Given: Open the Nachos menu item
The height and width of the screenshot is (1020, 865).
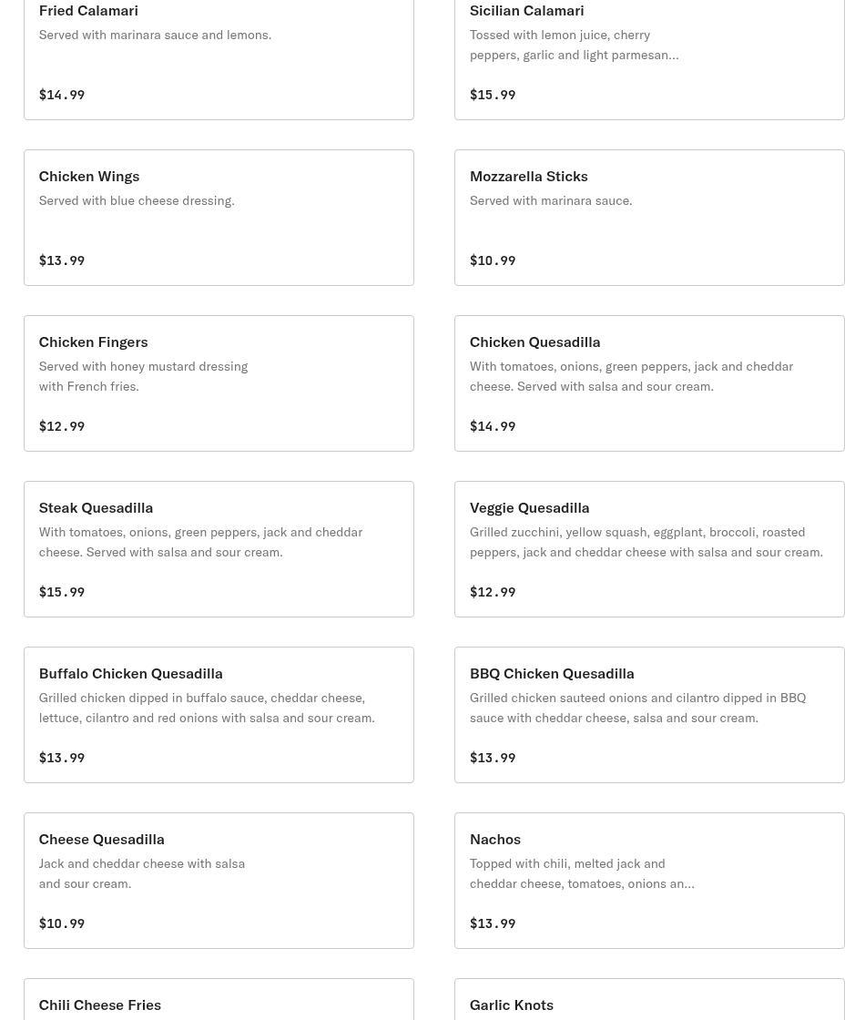Looking at the screenshot, I should tap(649, 880).
